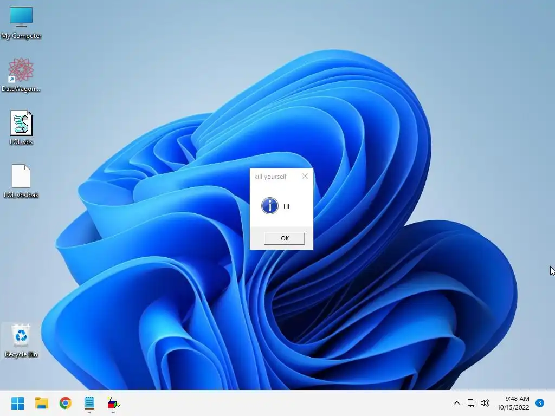Image resolution: width=555 pixels, height=416 pixels.
Task: Click the HI message text in dialog
Action: 286,206
